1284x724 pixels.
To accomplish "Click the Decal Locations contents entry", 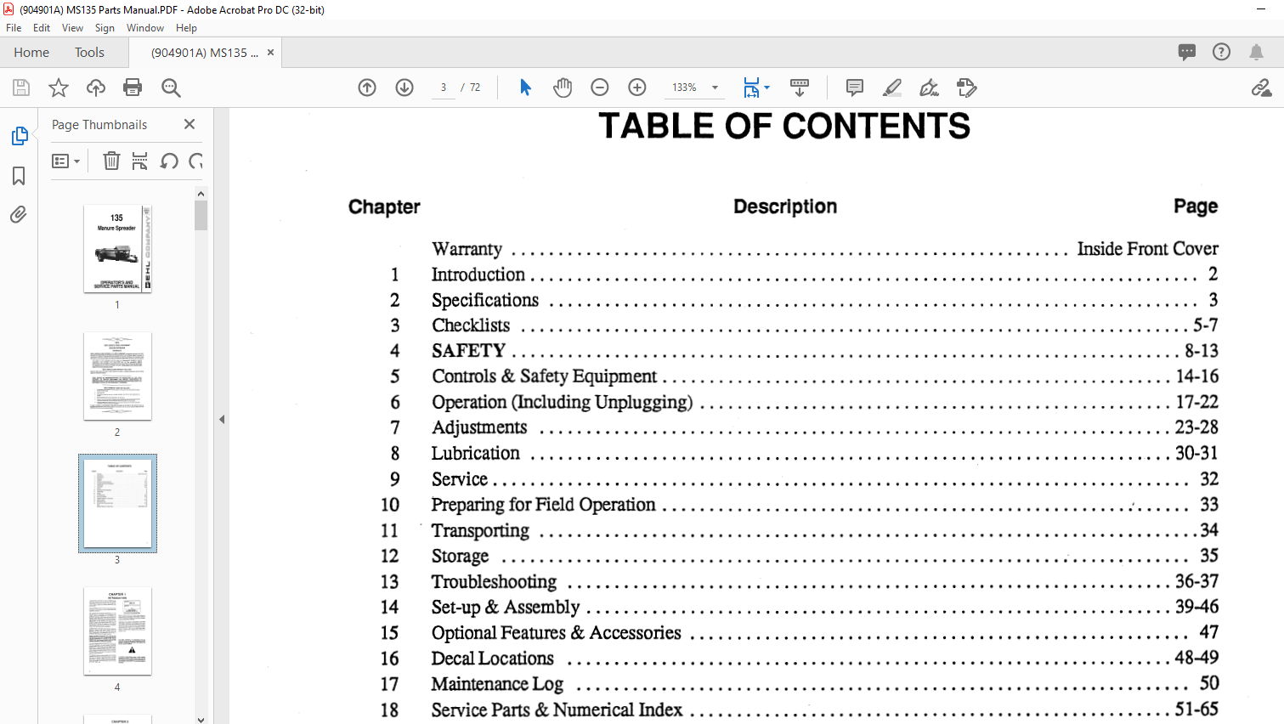I will (492, 659).
